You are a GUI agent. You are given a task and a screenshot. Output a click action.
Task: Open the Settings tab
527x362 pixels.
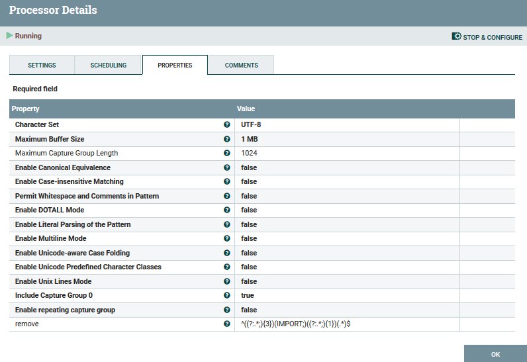(42, 66)
